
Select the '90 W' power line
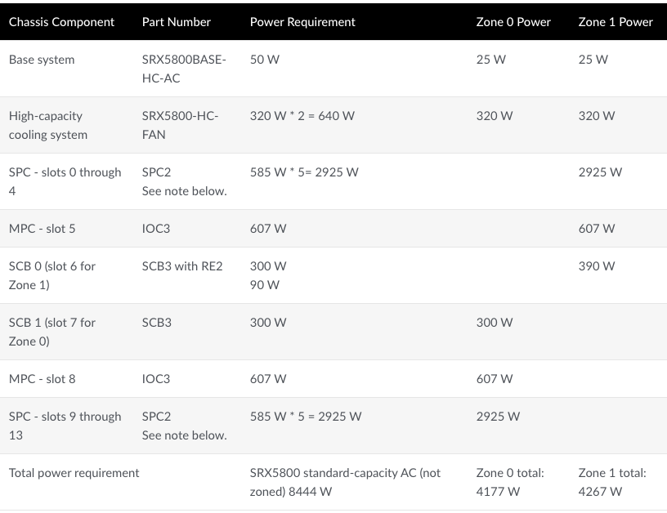coord(265,285)
